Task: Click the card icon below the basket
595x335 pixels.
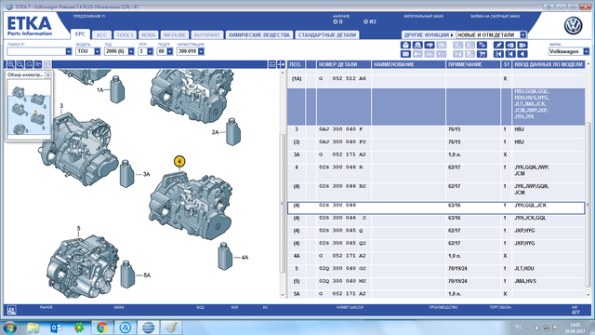Action: tap(405, 54)
